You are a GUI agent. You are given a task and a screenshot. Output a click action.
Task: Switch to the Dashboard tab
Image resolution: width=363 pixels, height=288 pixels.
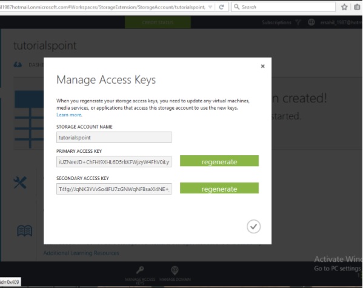[36, 65]
